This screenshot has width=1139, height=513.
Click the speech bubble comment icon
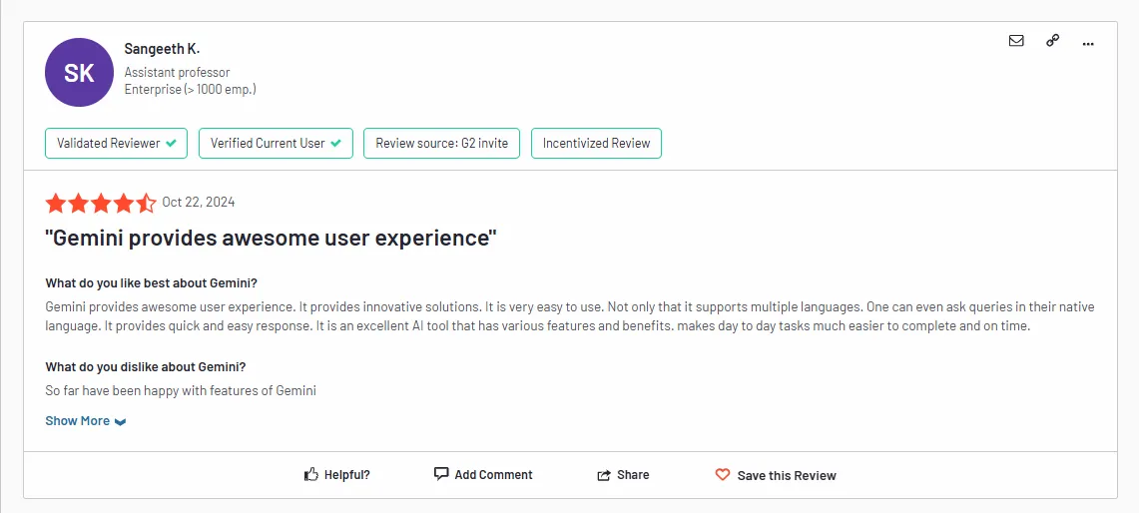click(441, 474)
